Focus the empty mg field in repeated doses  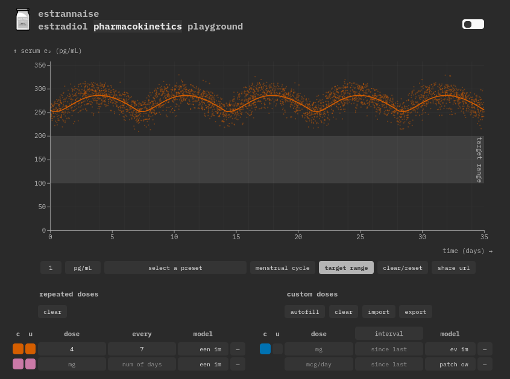pyautogui.click(x=72, y=365)
